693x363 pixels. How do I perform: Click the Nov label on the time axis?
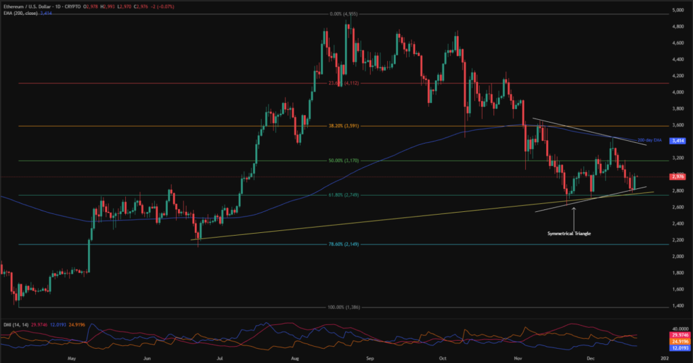click(518, 358)
